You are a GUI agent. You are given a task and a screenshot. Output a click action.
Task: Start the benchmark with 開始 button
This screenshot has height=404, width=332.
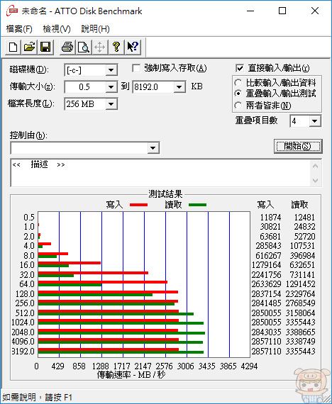(298, 146)
